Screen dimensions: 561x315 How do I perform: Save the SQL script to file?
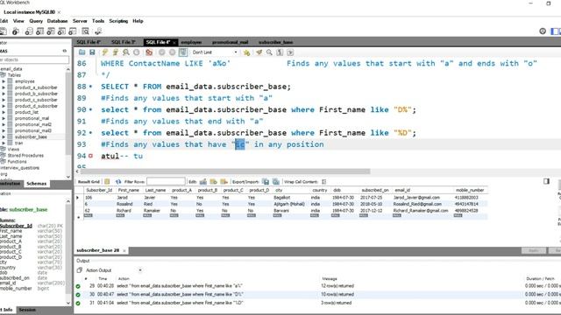tap(92, 52)
